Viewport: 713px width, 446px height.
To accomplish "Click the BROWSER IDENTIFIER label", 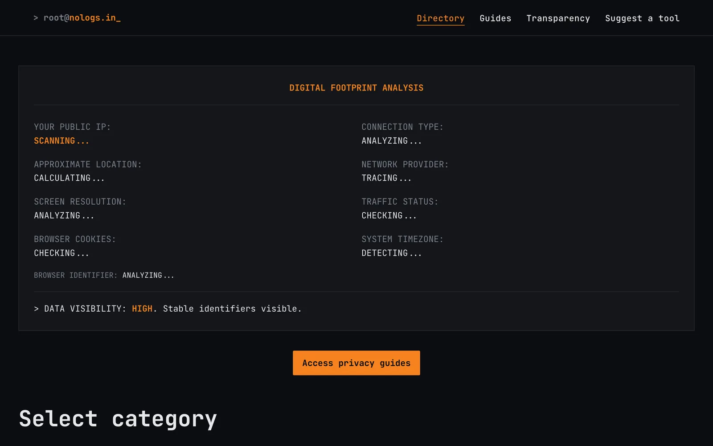I will click(75, 275).
